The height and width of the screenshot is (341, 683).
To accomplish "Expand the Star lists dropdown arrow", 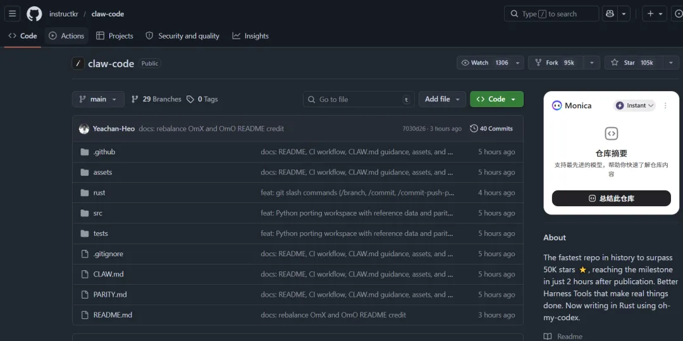I will (x=671, y=63).
